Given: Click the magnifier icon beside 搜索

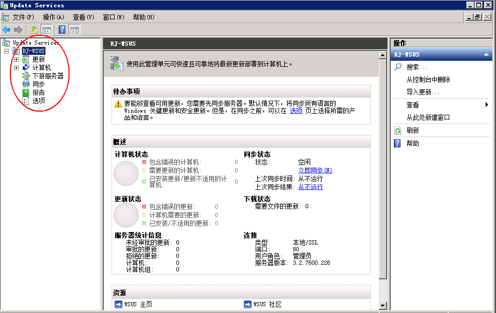Looking at the screenshot, I should coord(398,67).
